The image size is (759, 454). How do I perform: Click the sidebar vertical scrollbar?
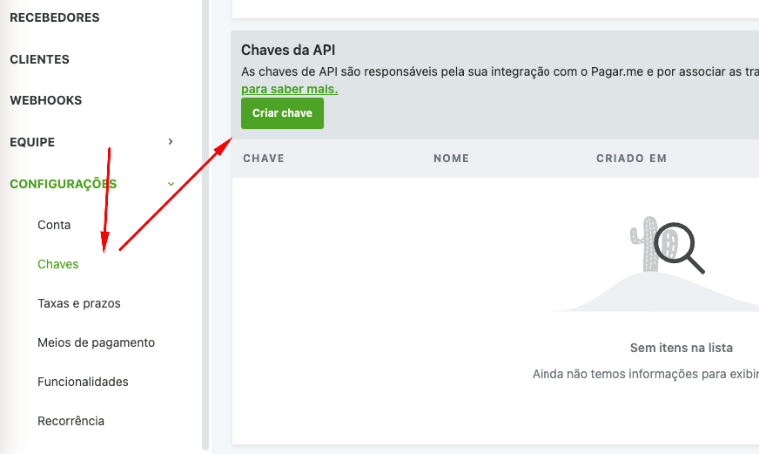tap(205, 227)
